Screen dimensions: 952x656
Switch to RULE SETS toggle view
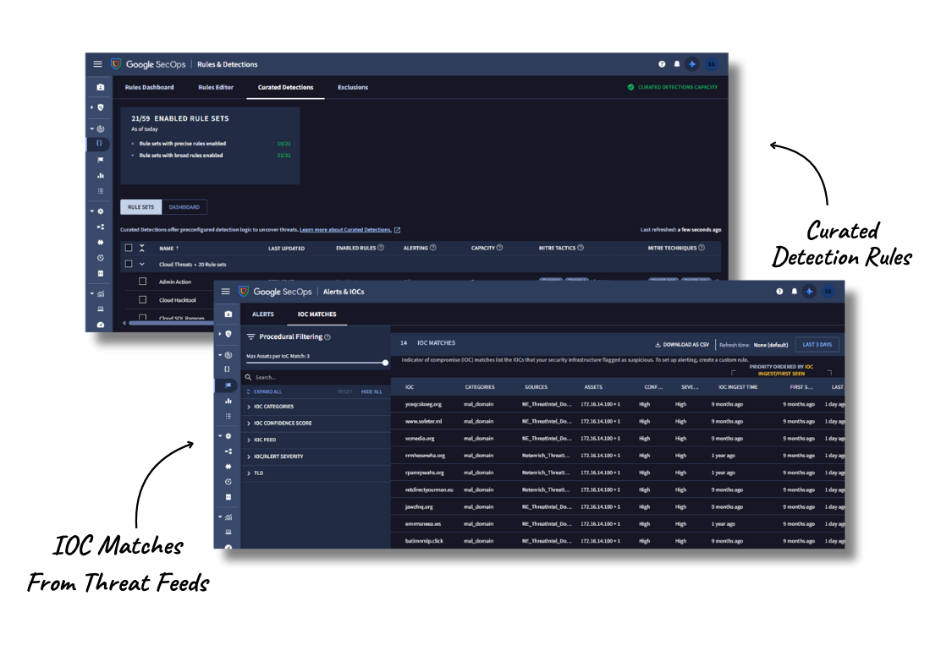tap(140, 207)
